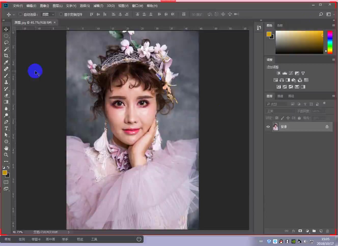The image size is (338, 246).
Task: Click the create new layer icon
Action: [x=321, y=231]
